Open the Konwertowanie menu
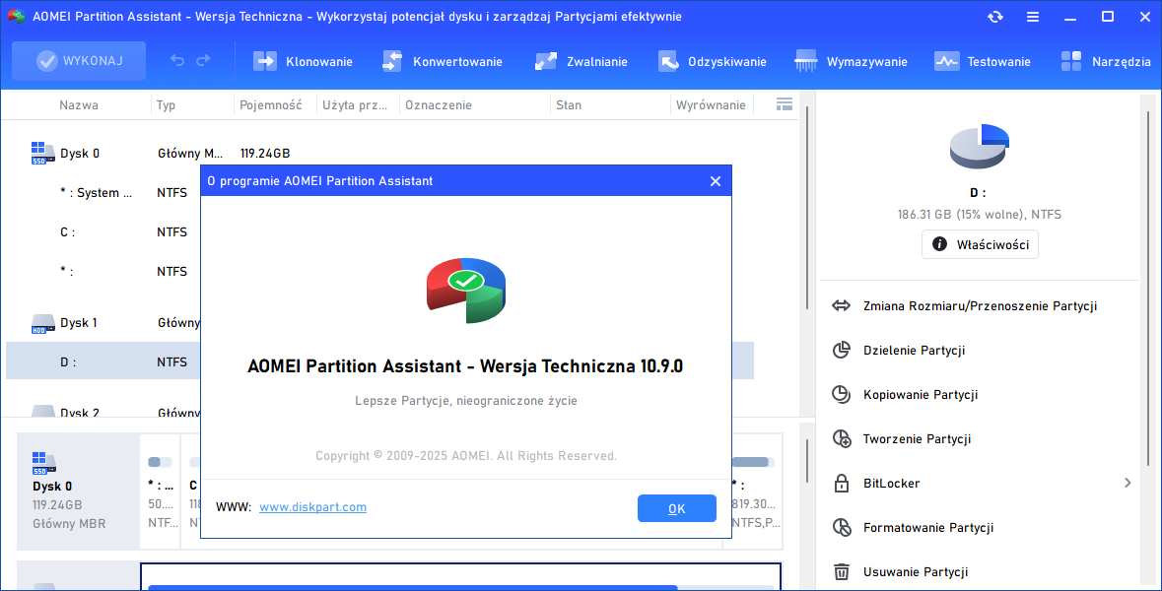 [x=443, y=61]
